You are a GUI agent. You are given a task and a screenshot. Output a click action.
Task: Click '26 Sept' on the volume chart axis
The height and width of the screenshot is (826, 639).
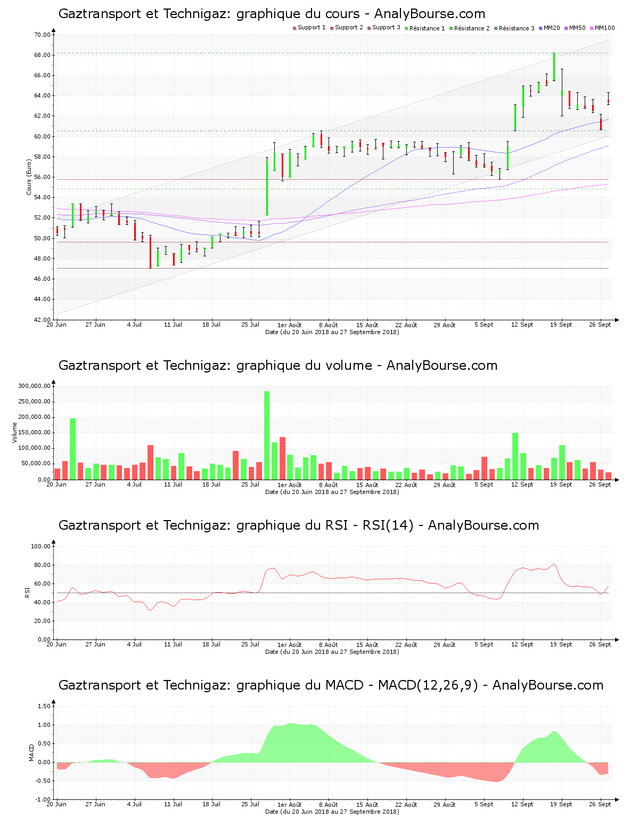[x=600, y=485]
